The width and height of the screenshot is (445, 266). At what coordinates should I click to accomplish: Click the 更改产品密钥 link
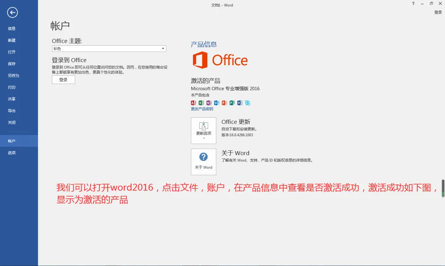click(x=202, y=109)
